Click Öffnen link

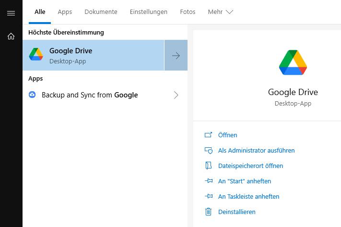(227, 135)
